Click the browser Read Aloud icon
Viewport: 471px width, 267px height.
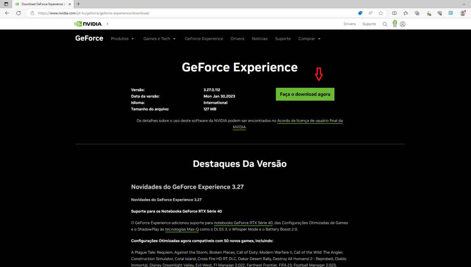370,13
